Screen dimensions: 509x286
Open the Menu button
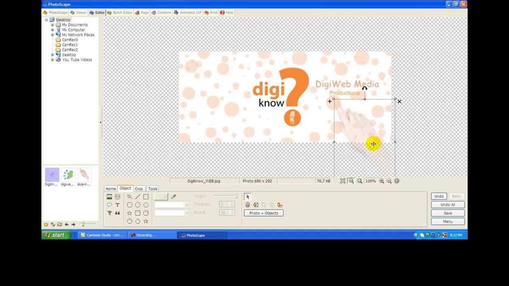pyautogui.click(x=448, y=222)
